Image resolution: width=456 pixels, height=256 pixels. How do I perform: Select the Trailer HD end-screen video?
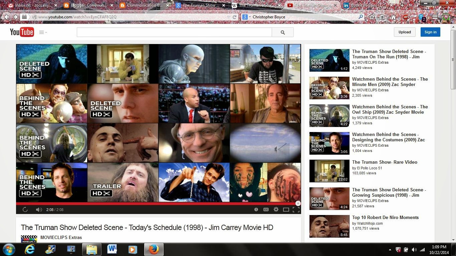pos(123,183)
